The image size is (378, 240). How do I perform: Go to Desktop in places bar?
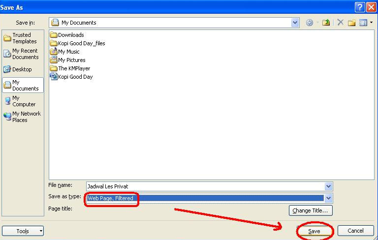click(x=23, y=69)
